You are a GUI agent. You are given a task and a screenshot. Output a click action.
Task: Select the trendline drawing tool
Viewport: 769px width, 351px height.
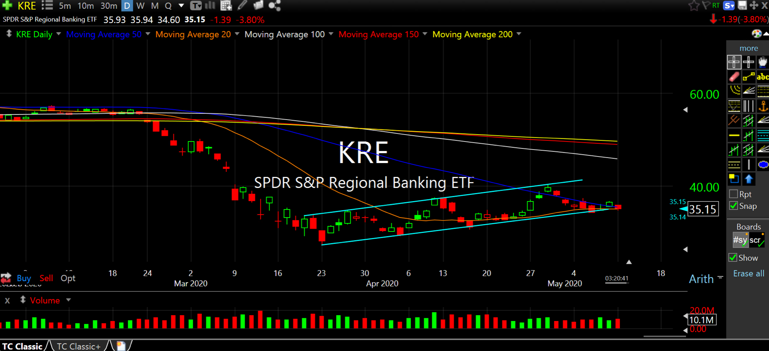(748, 77)
